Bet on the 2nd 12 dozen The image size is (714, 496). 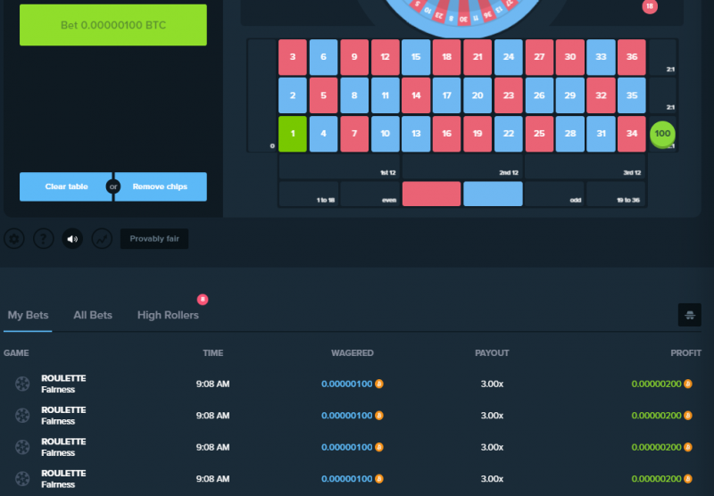461,167
